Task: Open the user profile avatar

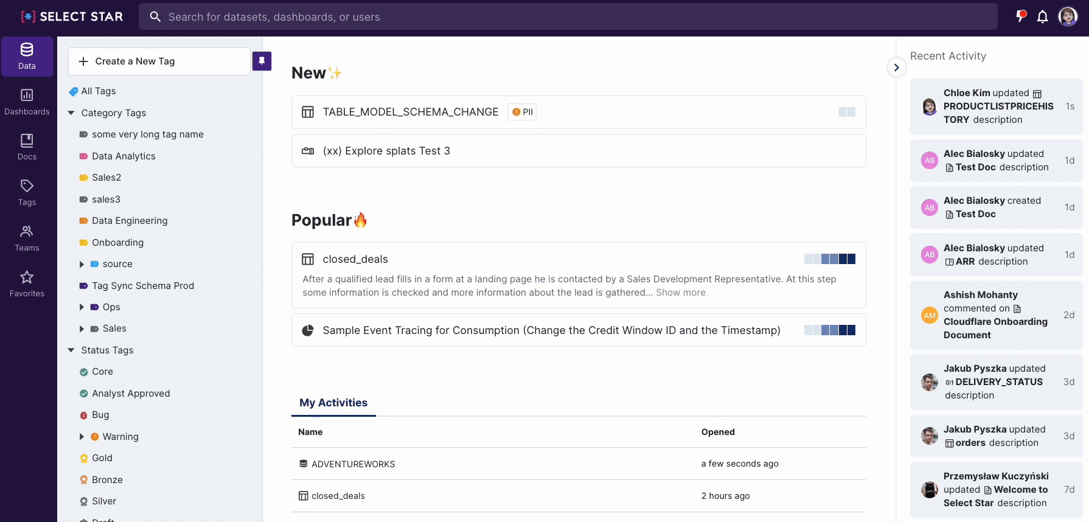Action: coord(1068,16)
